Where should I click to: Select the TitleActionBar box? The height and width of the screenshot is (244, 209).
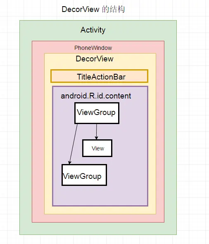point(100,76)
